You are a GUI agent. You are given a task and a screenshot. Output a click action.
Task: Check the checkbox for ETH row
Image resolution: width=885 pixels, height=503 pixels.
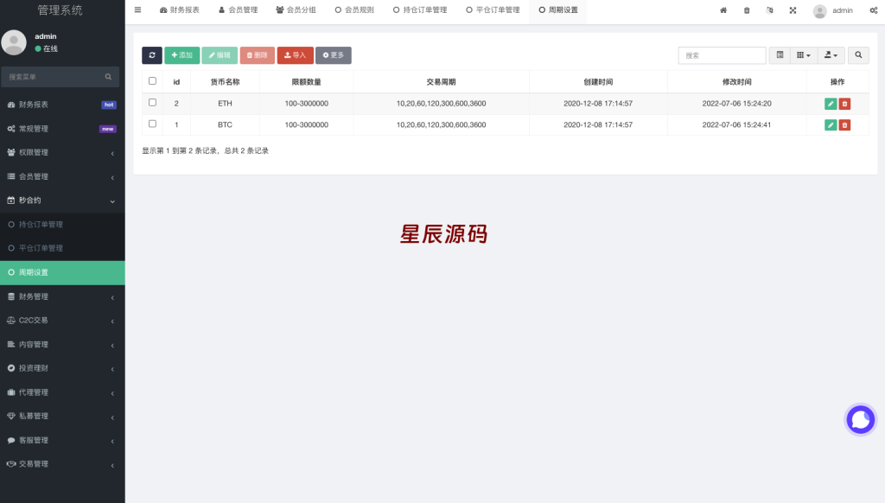click(152, 103)
